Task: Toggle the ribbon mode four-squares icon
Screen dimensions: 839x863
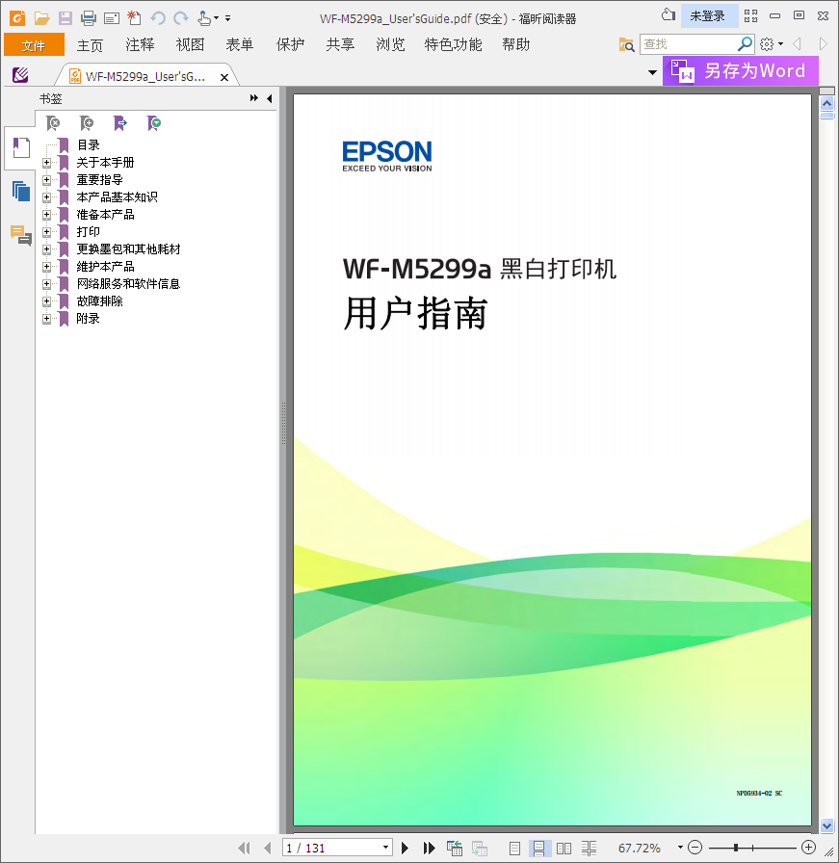Action: [x=751, y=16]
